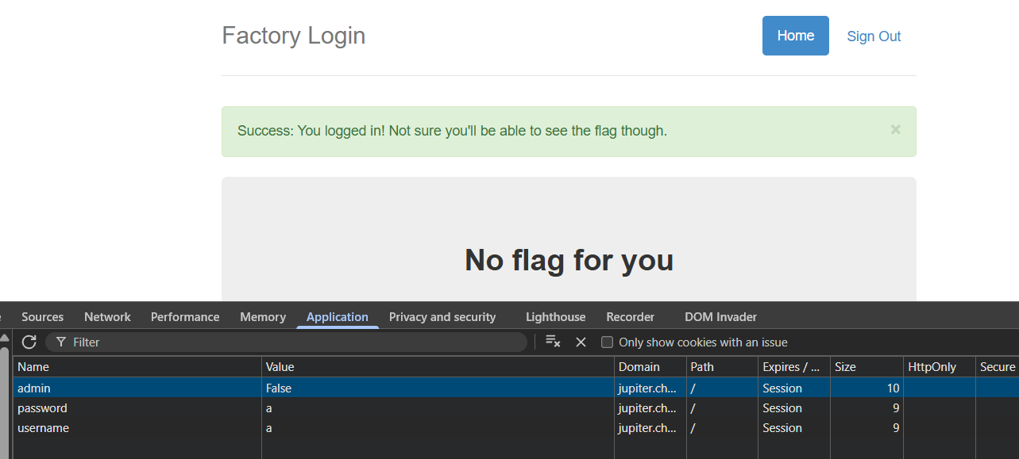Image resolution: width=1019 pixels, height=459 pixels.
Task: Switch to the Sources tab
Action: coord(42,317)
